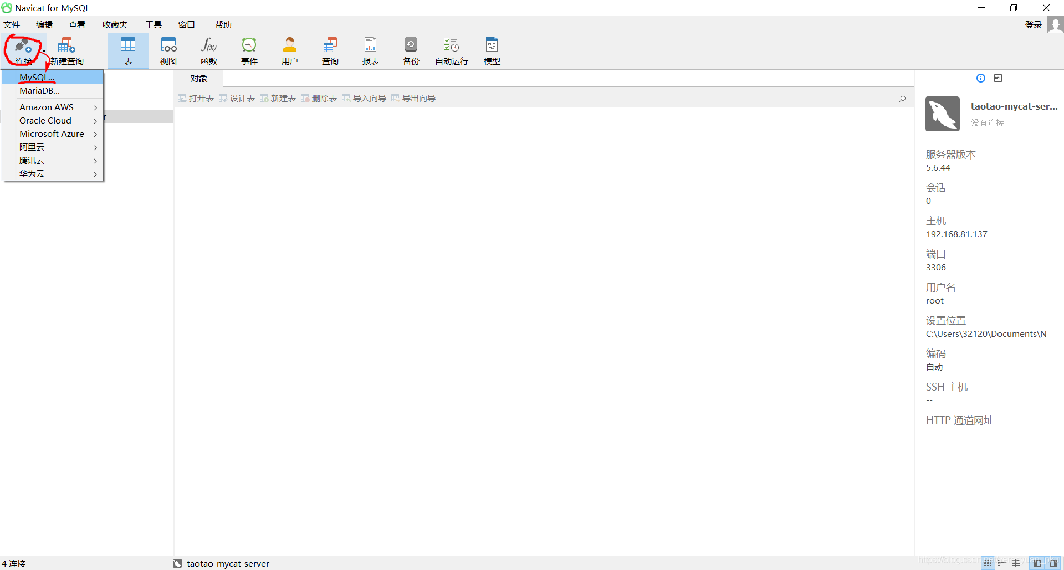Expand the 阿里云 submenu
Viewport: 1064px width, 570px height.
point(52,147)
